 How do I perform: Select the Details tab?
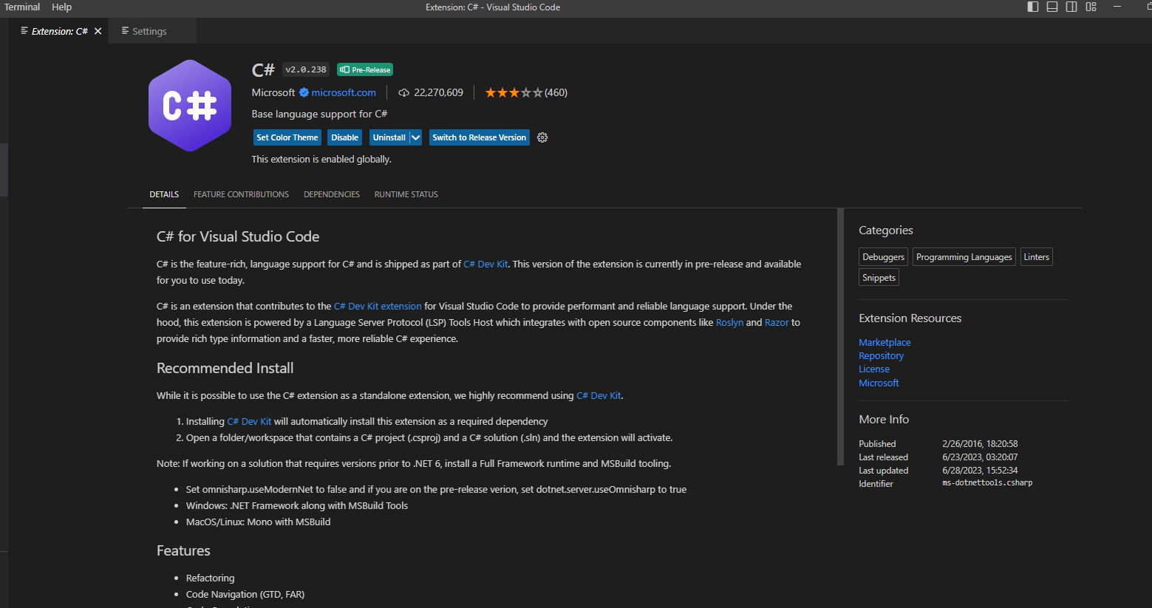(x=164, y=194)
